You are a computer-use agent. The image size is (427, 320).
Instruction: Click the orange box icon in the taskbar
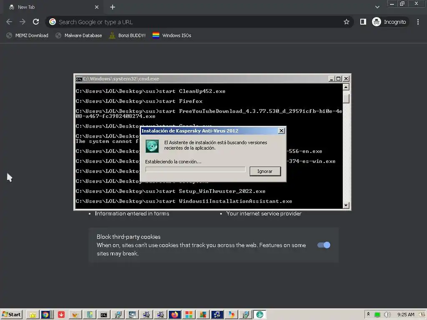click(75, 315)
